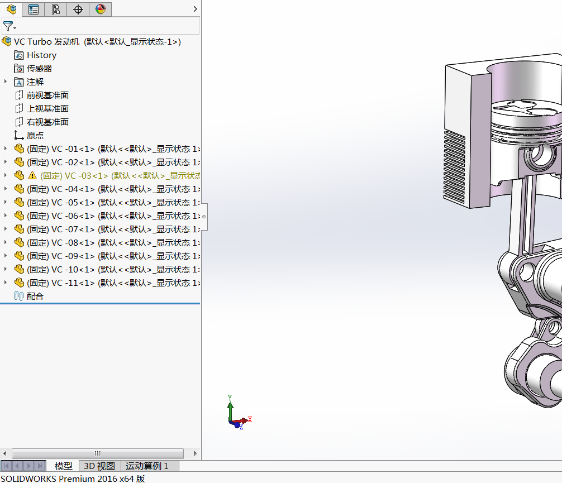
Task: Click the XYZ coordinate triad
Action: (x=239, y=412)
